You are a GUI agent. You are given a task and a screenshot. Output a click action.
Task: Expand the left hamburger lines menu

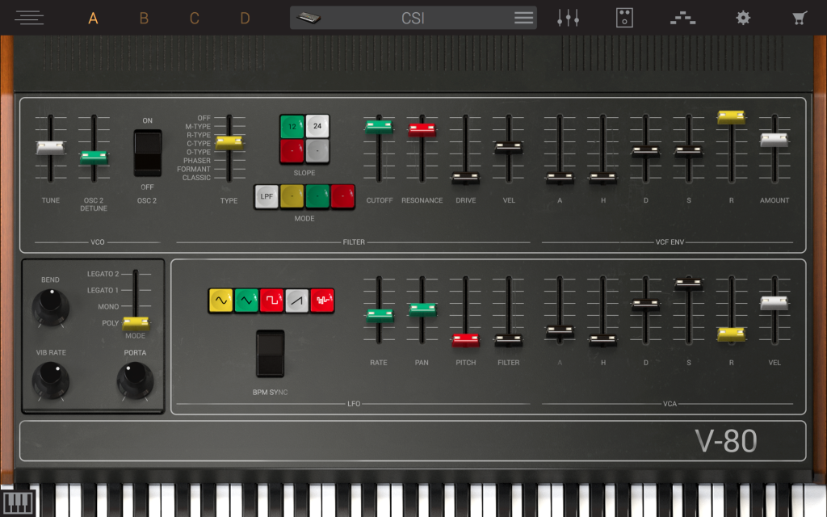coord(29,18)
